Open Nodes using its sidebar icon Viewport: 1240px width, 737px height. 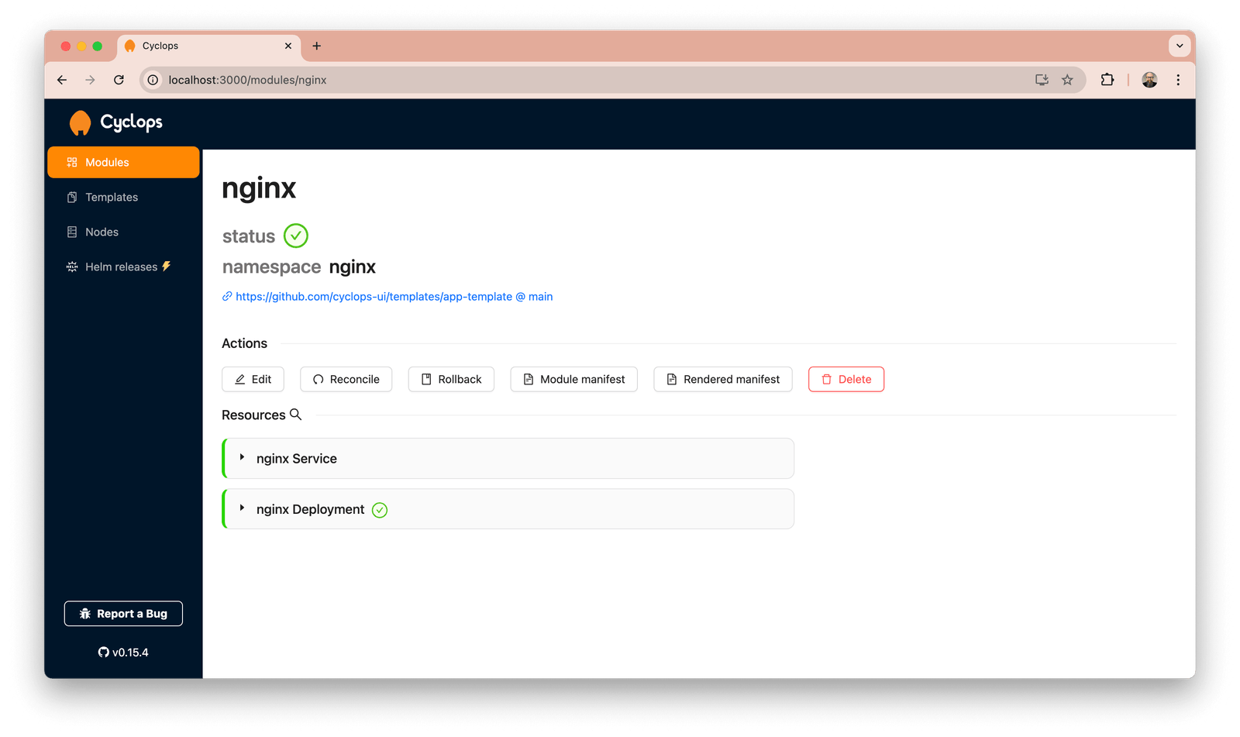tap(71, 232)
